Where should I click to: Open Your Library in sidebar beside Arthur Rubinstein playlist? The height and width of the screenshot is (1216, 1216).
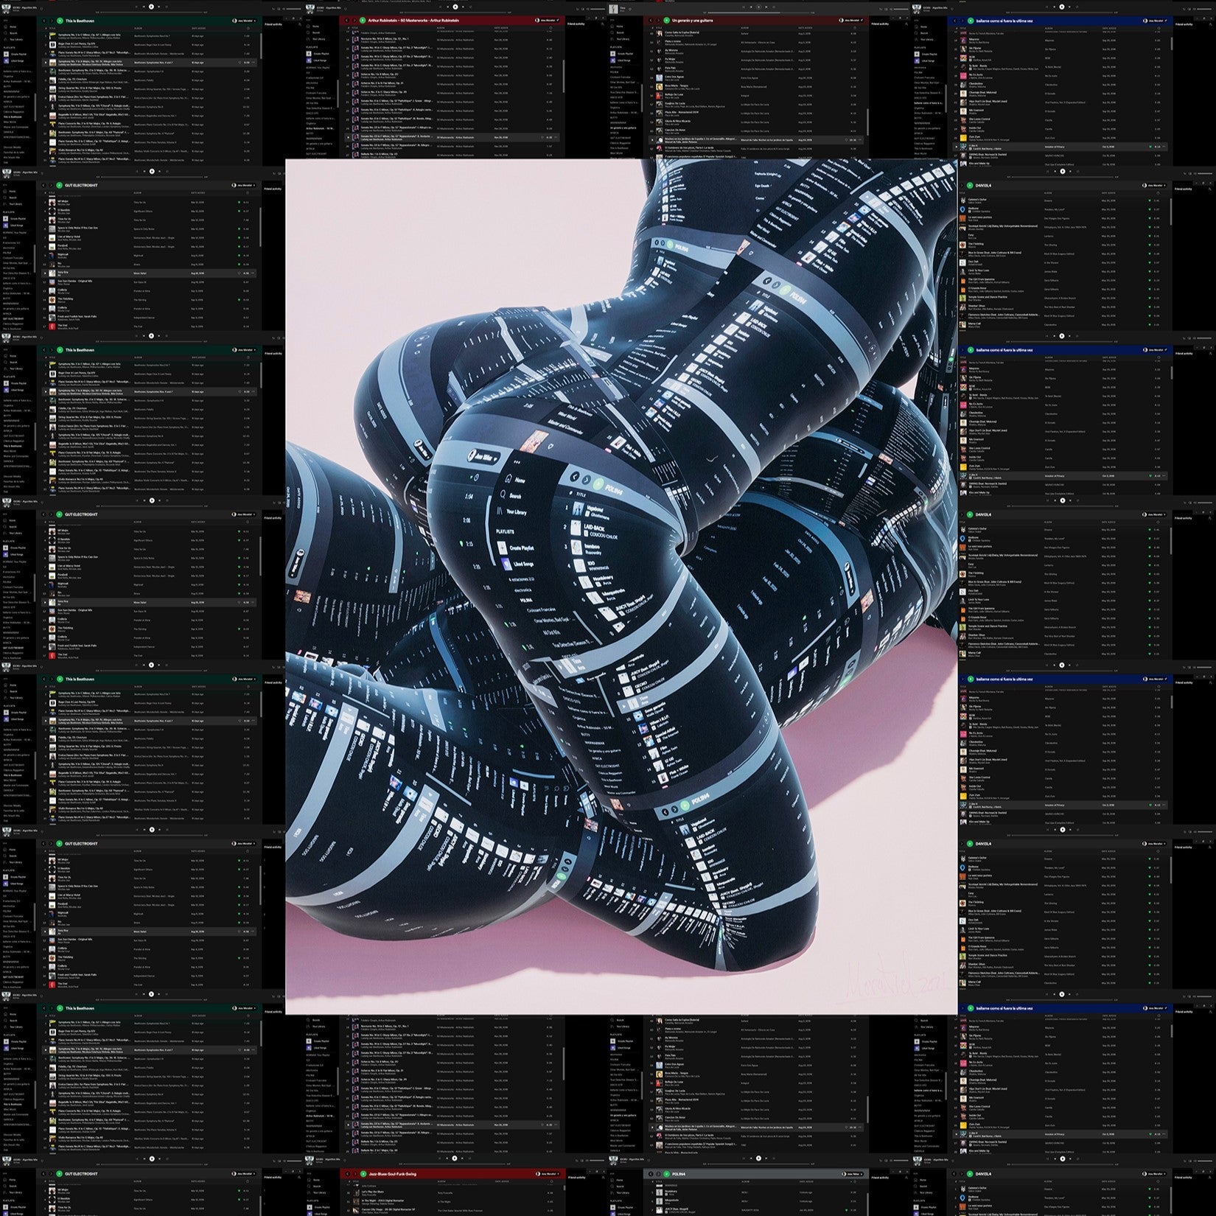pyautogui.click(x=318, y=38)
